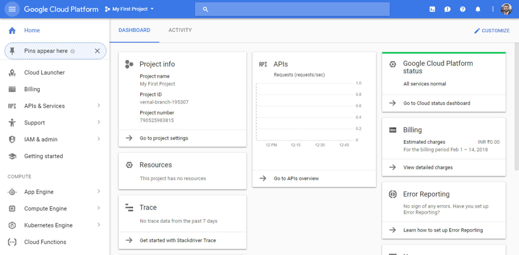Click the pencil icon next to Customize
The image size is (519, 255).
[x=477, y=31]
